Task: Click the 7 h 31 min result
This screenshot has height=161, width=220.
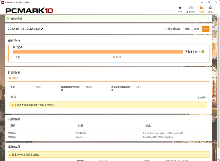Action: 193,52
